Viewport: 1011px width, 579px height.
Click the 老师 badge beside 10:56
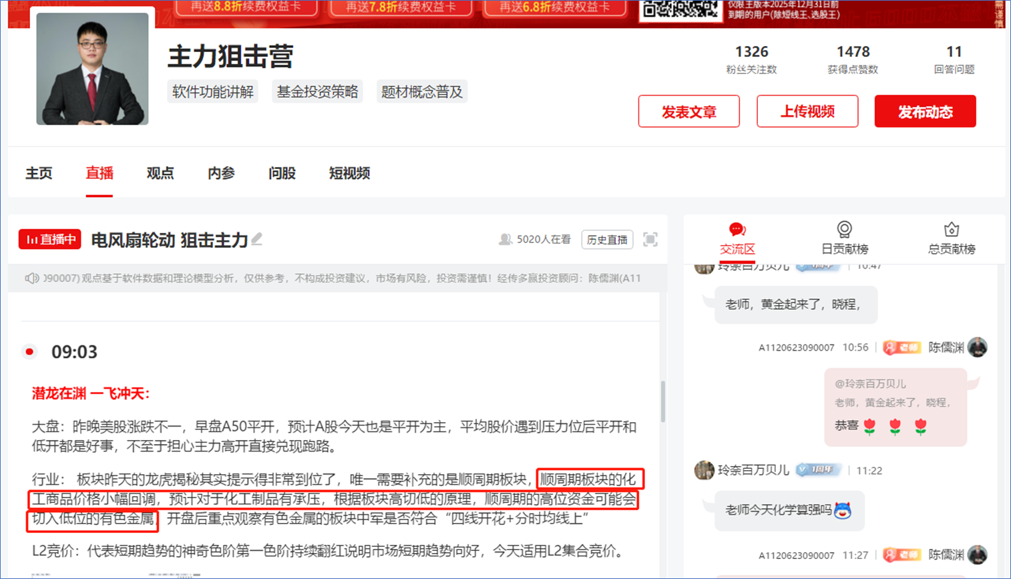pyautogui.click(x=901, y=347)
